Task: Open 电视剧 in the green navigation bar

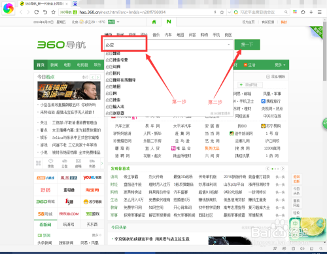Action: [x=82, y=65]
